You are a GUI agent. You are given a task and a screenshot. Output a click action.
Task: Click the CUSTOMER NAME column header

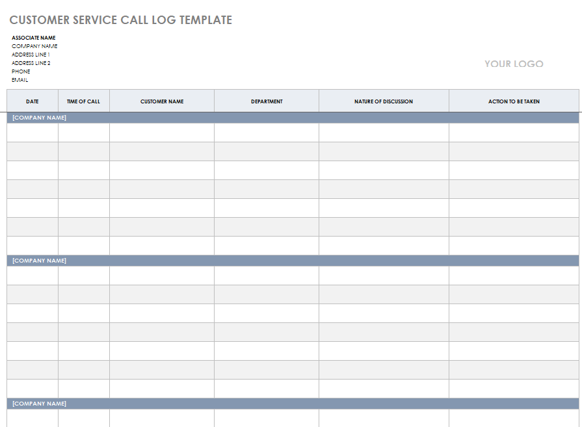click(162, 101)
